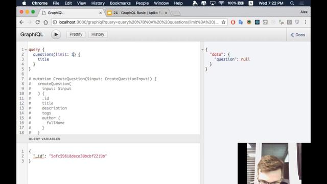Click the title field in query
Screen dimensions: 327x184
coord(43,59)
